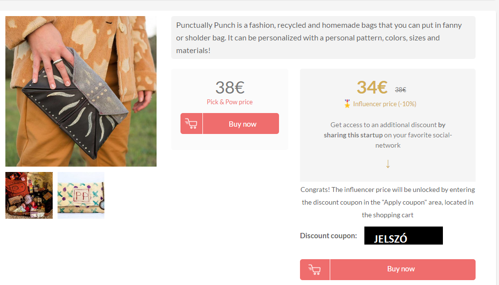
Task: Click the JELSZÓ discount coupon code box
Action: coord(403,236)
